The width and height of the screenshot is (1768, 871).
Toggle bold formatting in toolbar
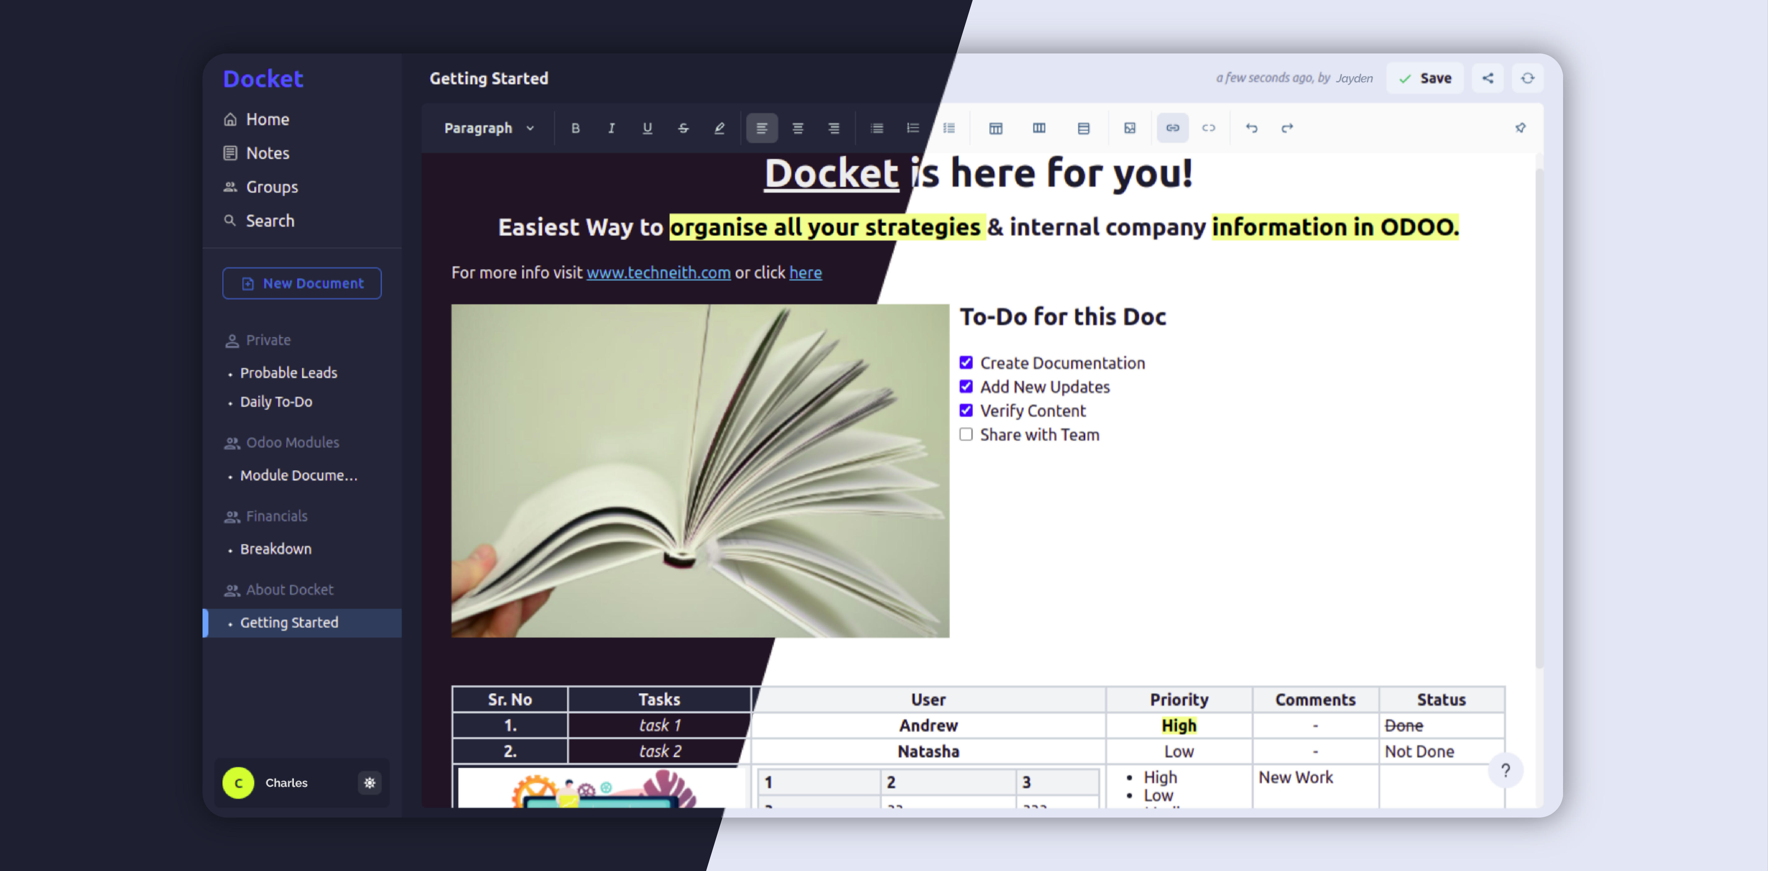tap(575, 128)
